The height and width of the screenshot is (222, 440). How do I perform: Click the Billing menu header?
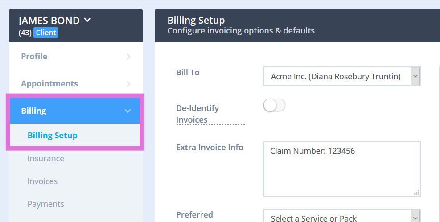coord(34,111)
